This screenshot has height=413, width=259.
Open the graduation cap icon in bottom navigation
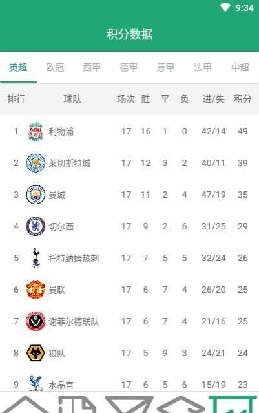point(181,405)
